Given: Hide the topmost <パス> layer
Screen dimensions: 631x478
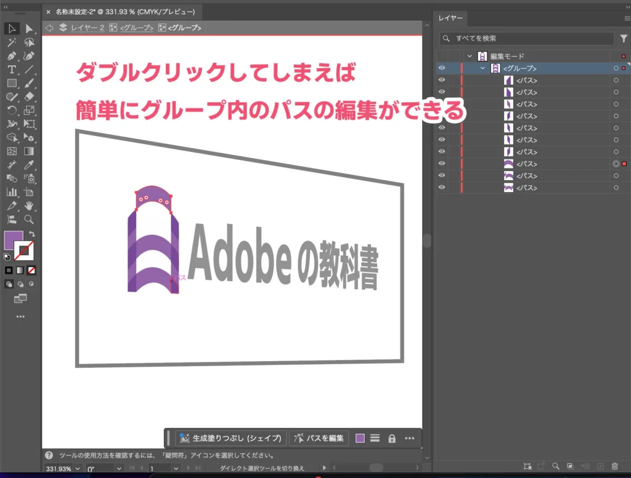Looking at the screenshot, I should (442, 80).
